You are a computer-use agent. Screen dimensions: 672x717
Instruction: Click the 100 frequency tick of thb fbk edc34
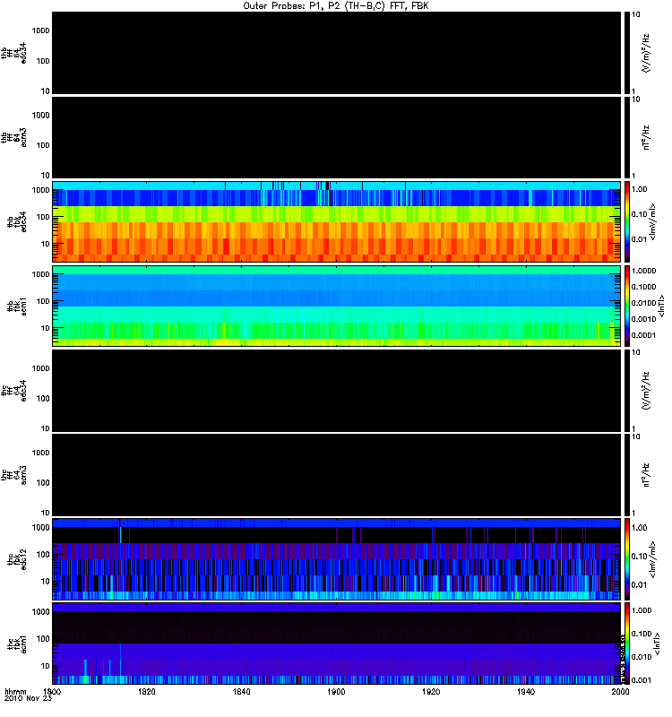point(43,217)
